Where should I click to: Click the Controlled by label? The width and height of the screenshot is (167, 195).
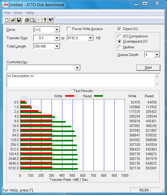17,62
